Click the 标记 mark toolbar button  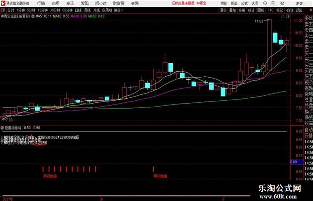coord(280,10)
